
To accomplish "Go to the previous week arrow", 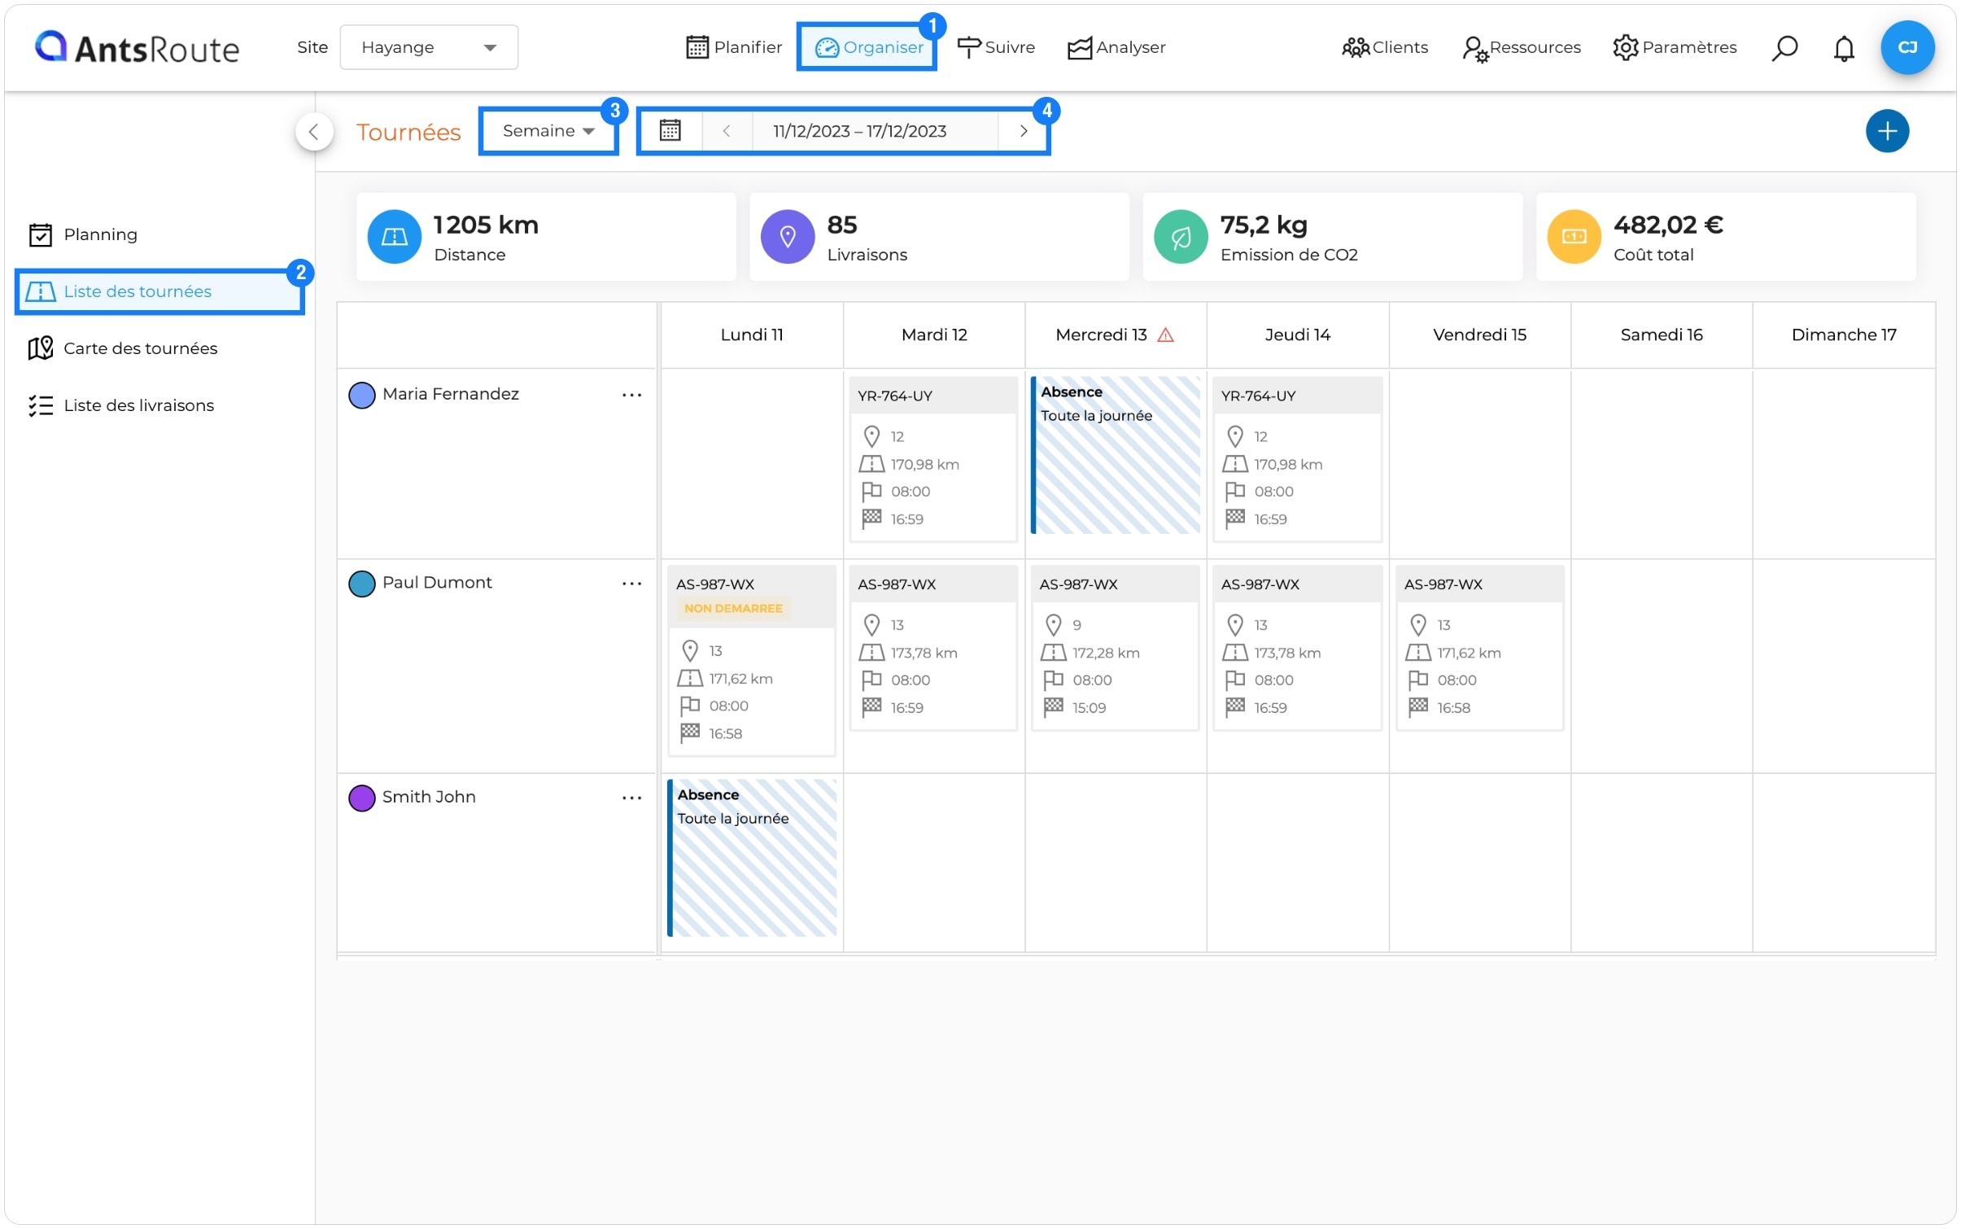I will 727,130.
